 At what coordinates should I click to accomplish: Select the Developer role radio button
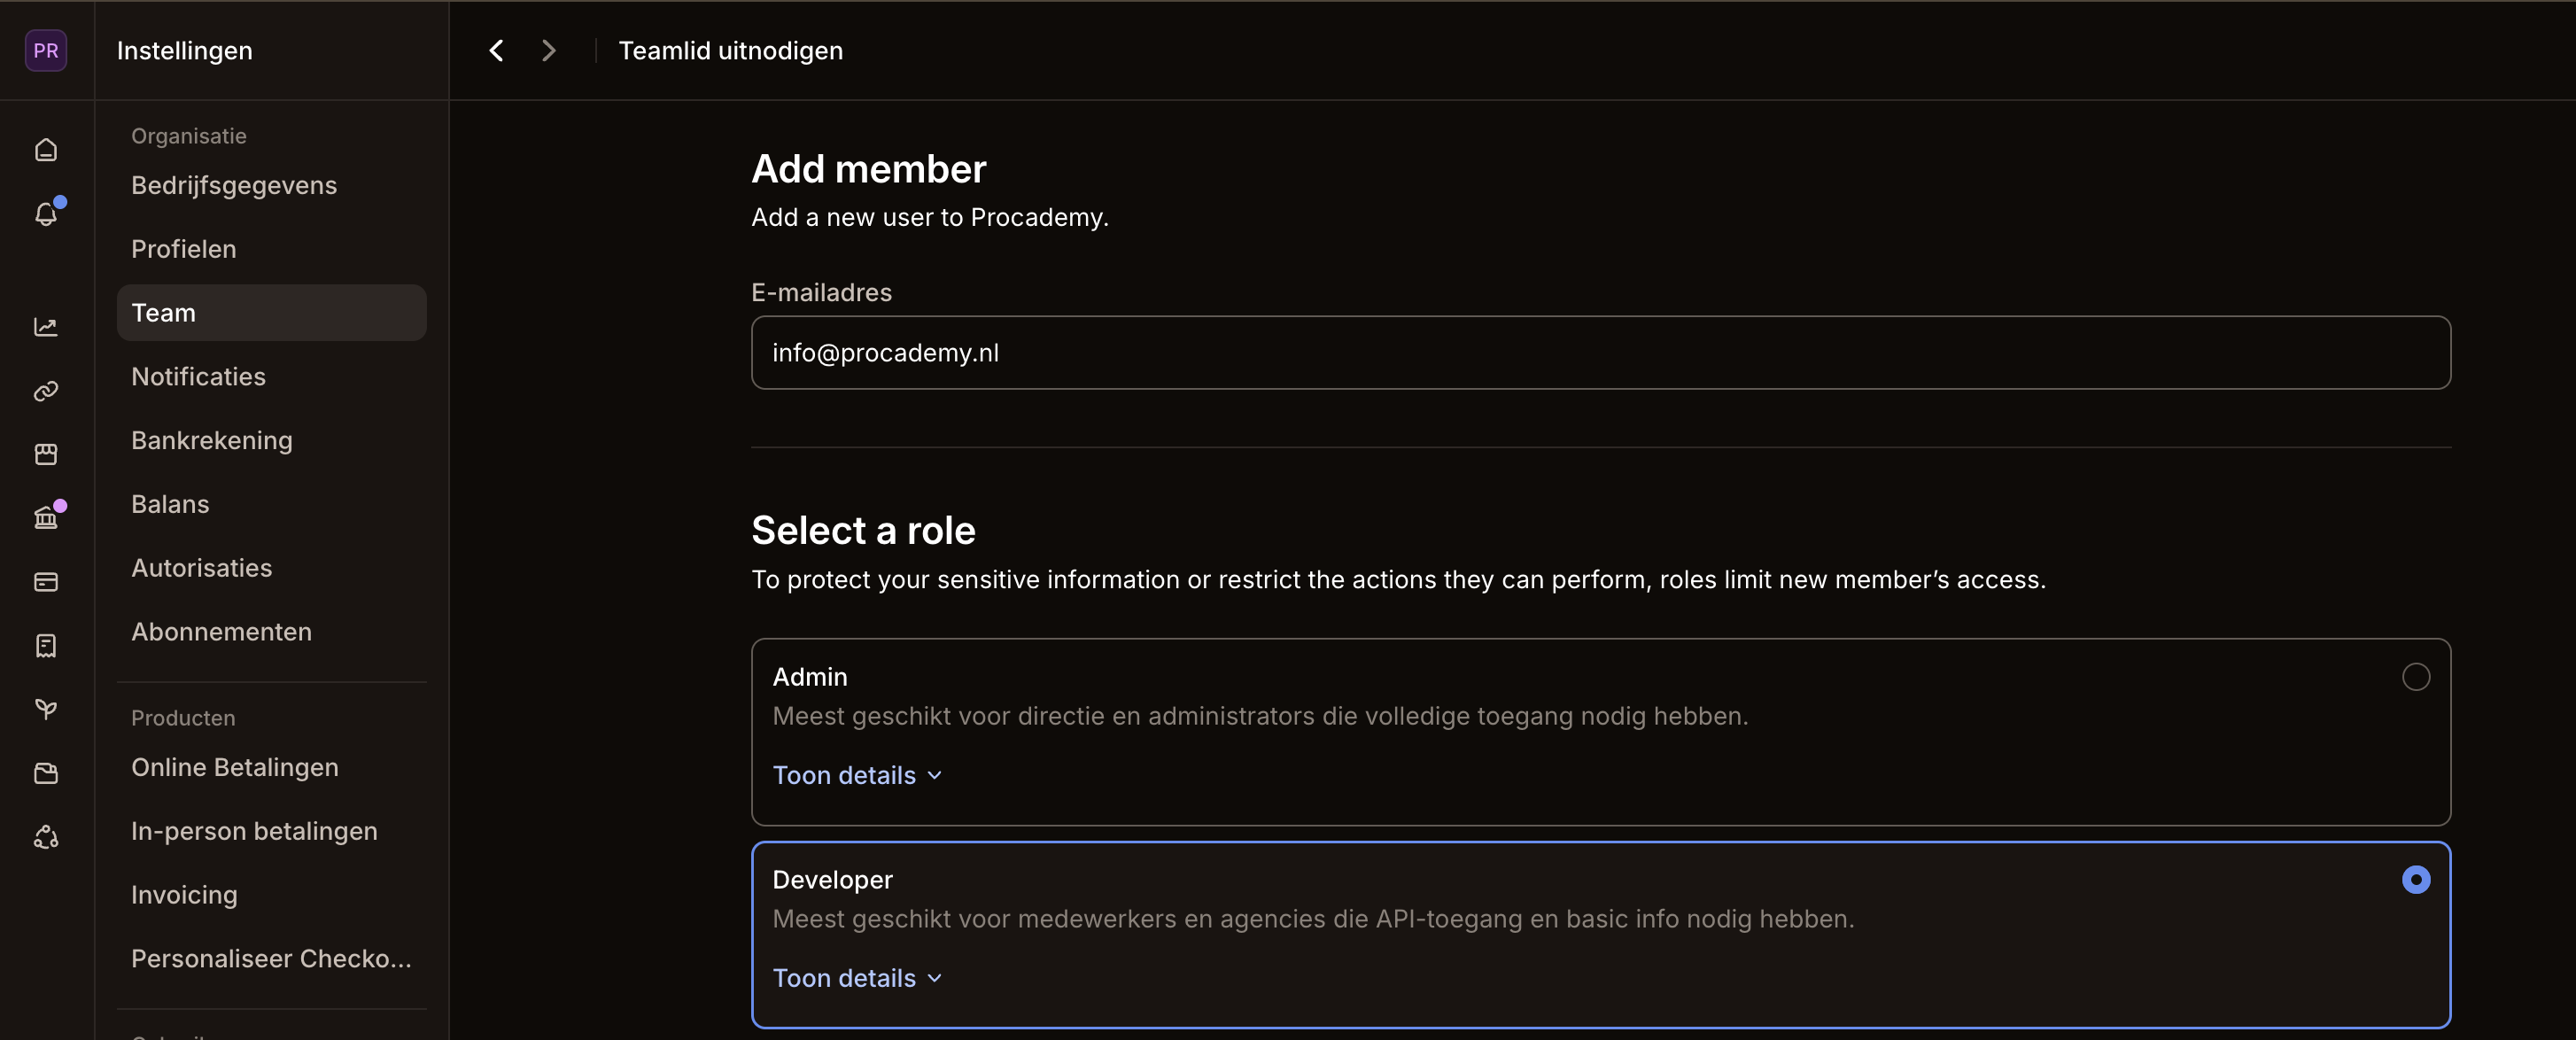pos(2415,880)
